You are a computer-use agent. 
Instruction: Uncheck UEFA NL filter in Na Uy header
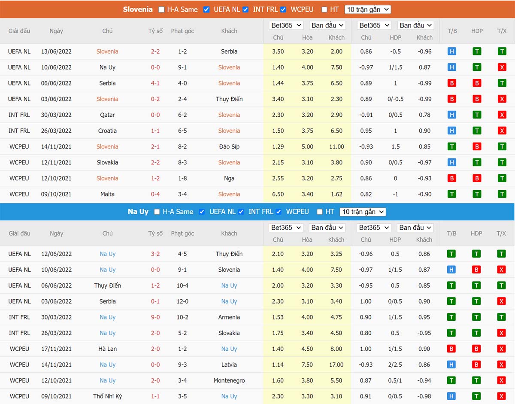pos(202,212)
